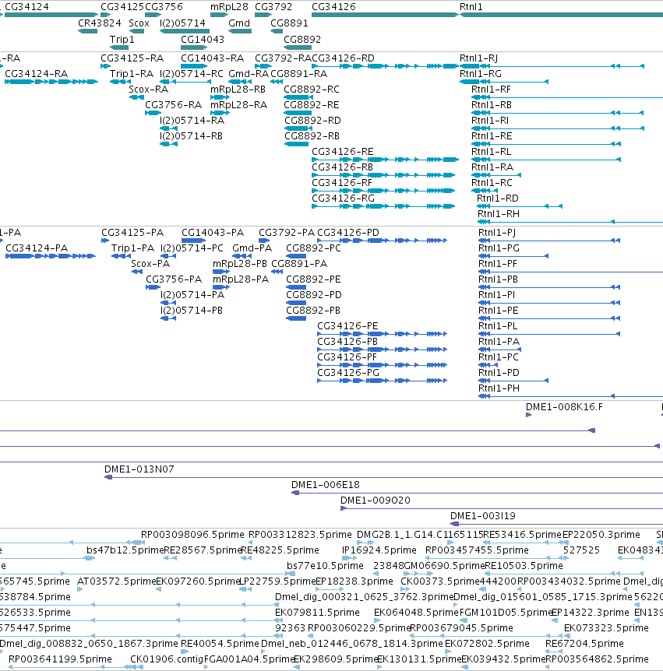Screen dimensions: 663x671
Task: Click the l(2)05714-RB transcript label
Action: tap(191, 136)
